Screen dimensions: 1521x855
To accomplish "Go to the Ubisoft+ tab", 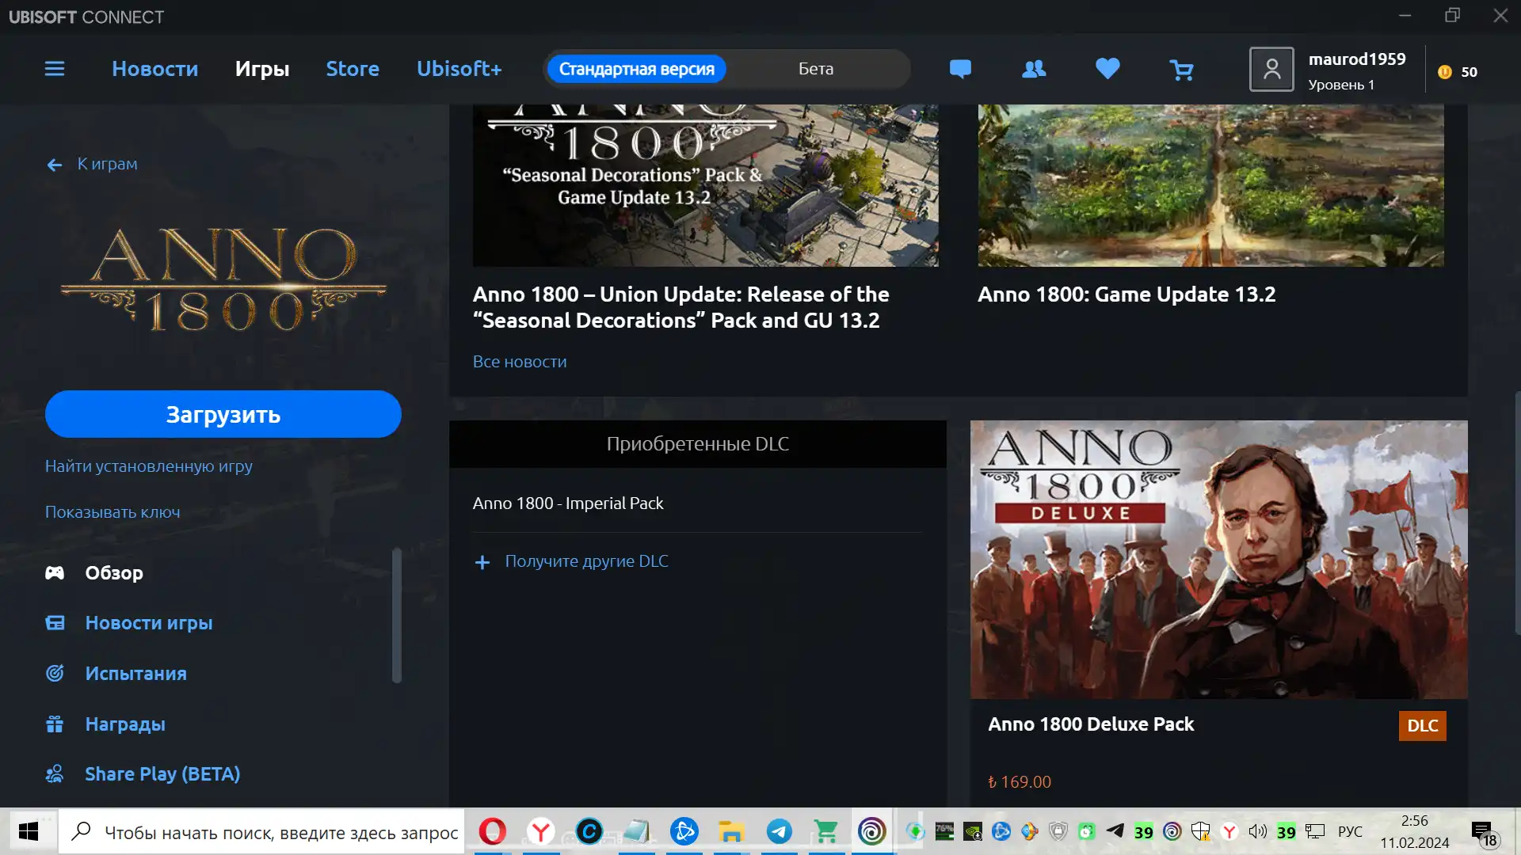I will tap(459, 69).
